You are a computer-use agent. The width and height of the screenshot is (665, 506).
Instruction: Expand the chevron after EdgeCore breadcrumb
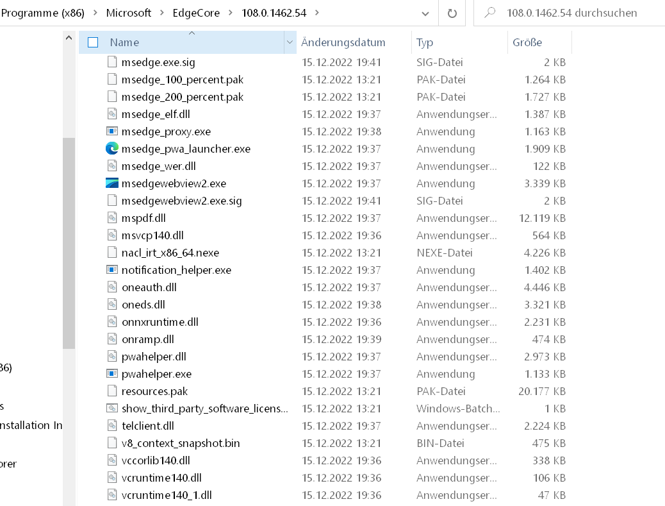coord(231,13)
